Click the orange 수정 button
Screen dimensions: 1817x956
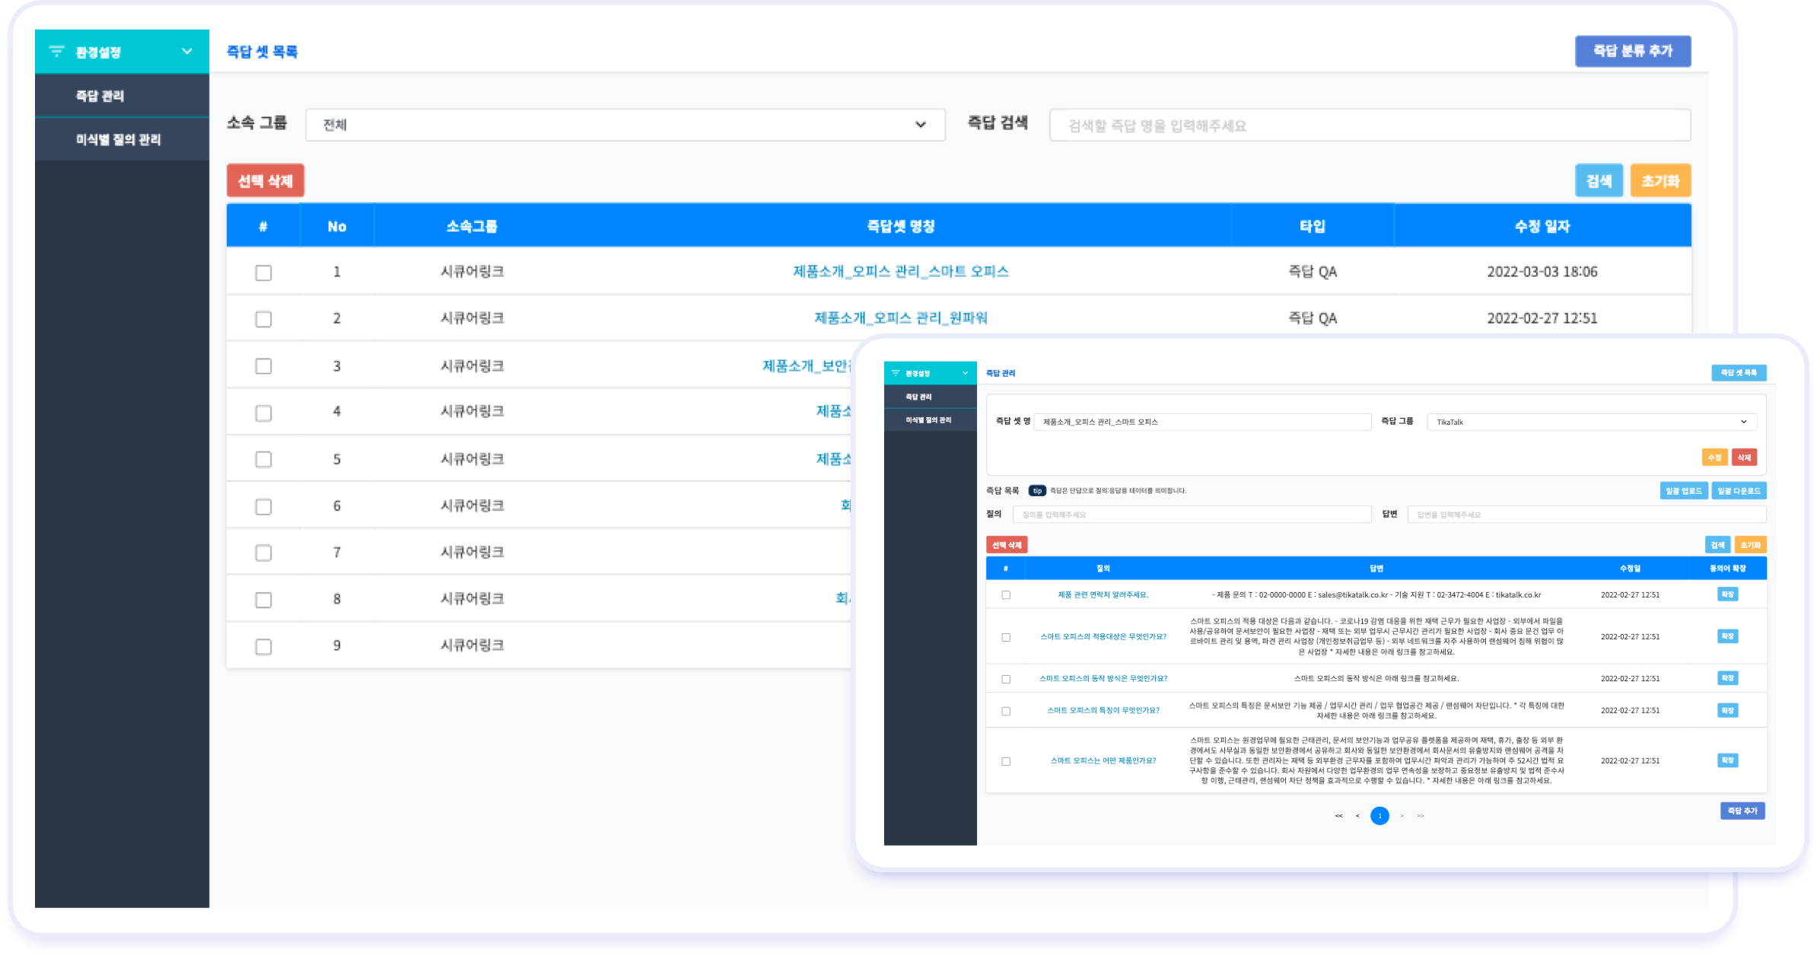1714,457
